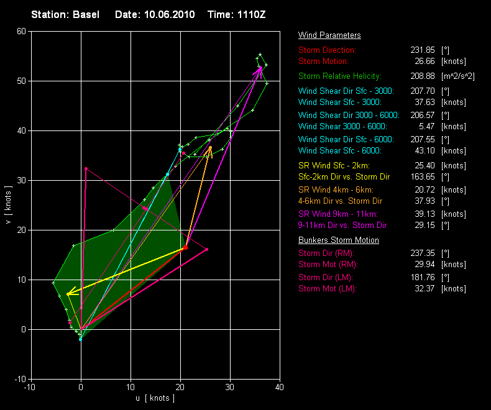Click the orange 4-6km arrowhead
Image resolution: width=491 pixels, height=410 pixels.
210,149
